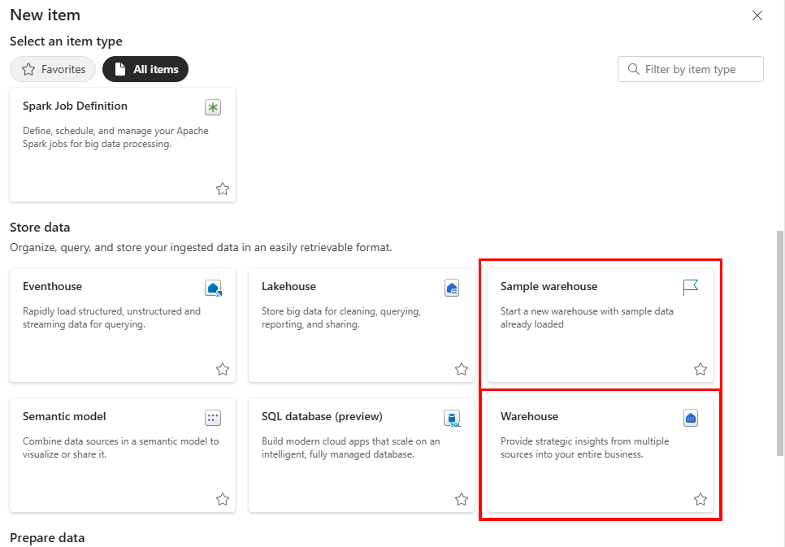The width and height of the screenshot is (785, 547).
Task: Click the SQL database icon
Action: 452,419
